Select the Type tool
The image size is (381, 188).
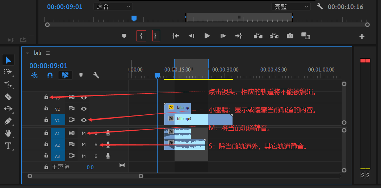pos(8,146)
